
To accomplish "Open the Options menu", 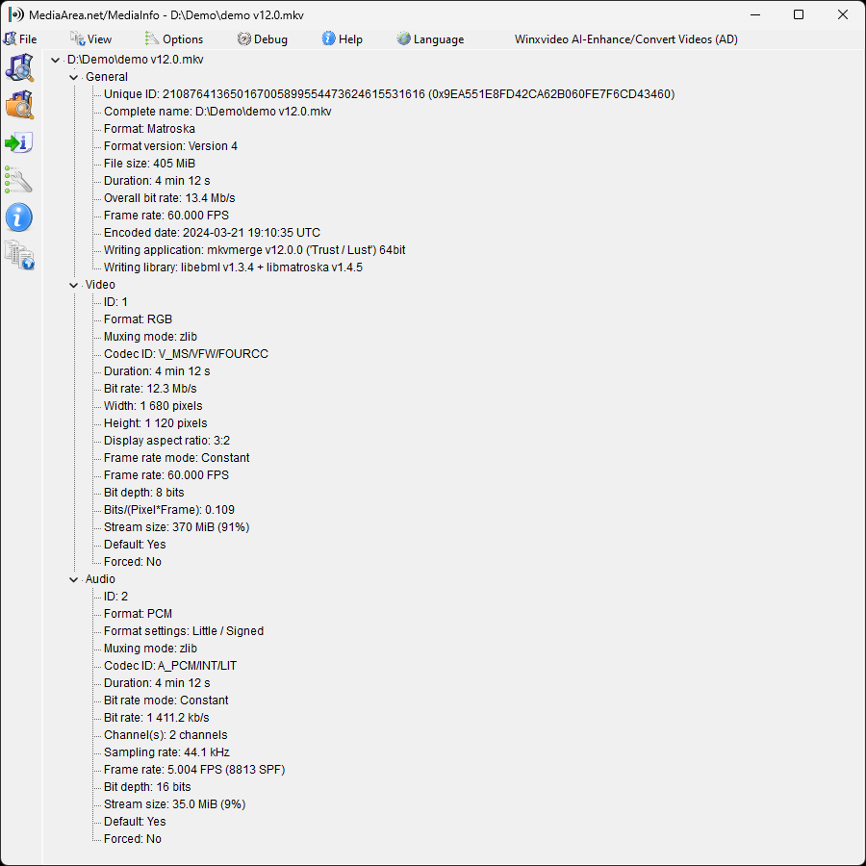I will coord(174,39).
